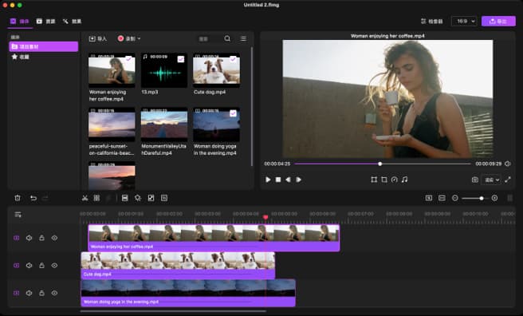Viewport: 523px width, 316px height.
Task: Select the peaceful-sunset beach media thumbnail
Action: click(x=112, y=124)
